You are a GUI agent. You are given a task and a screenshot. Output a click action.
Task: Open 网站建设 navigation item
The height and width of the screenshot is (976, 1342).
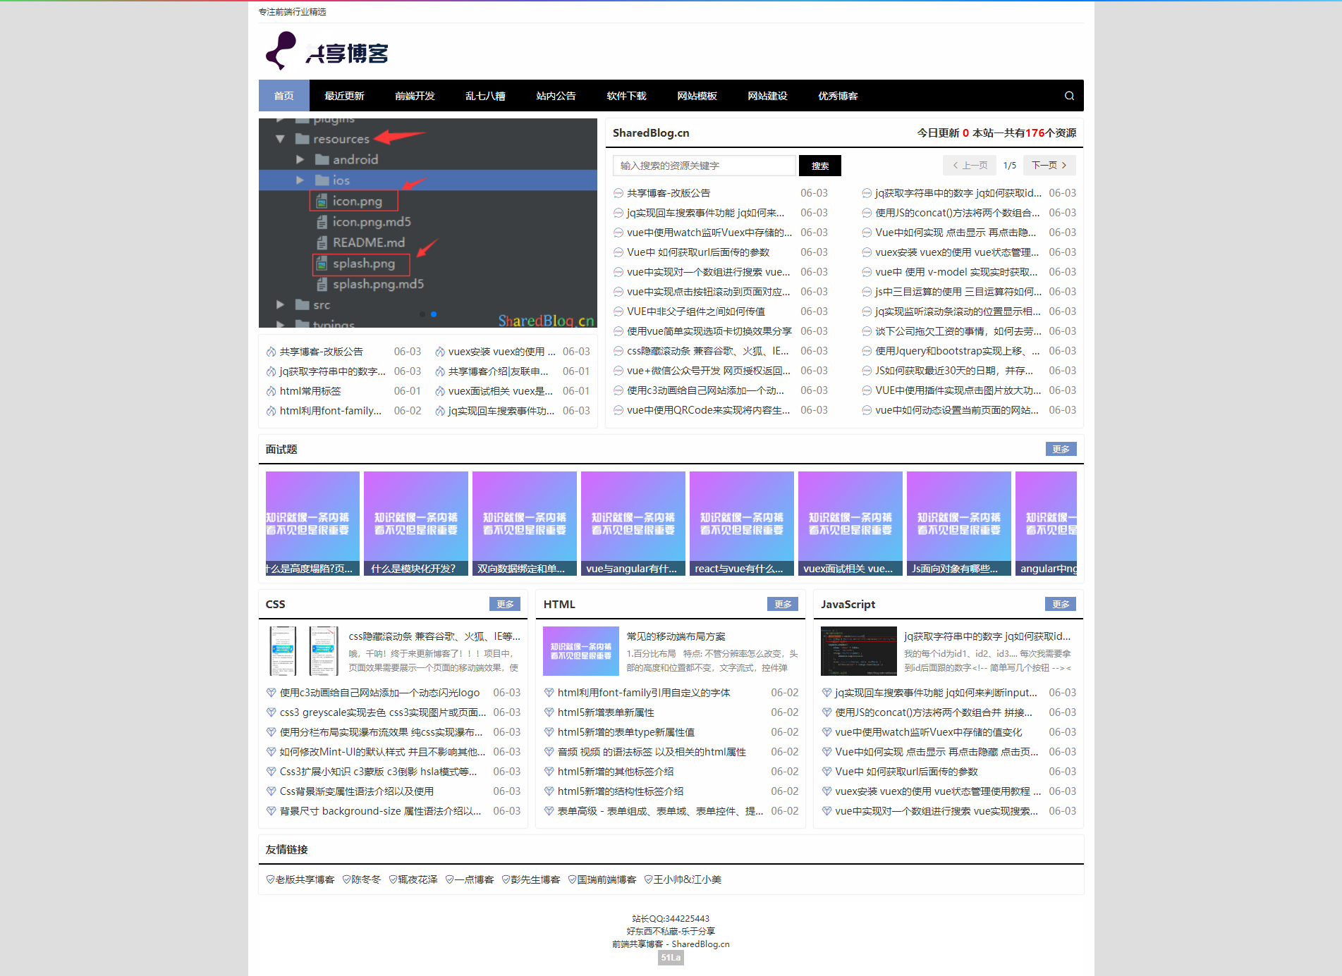tap(767, 96)
